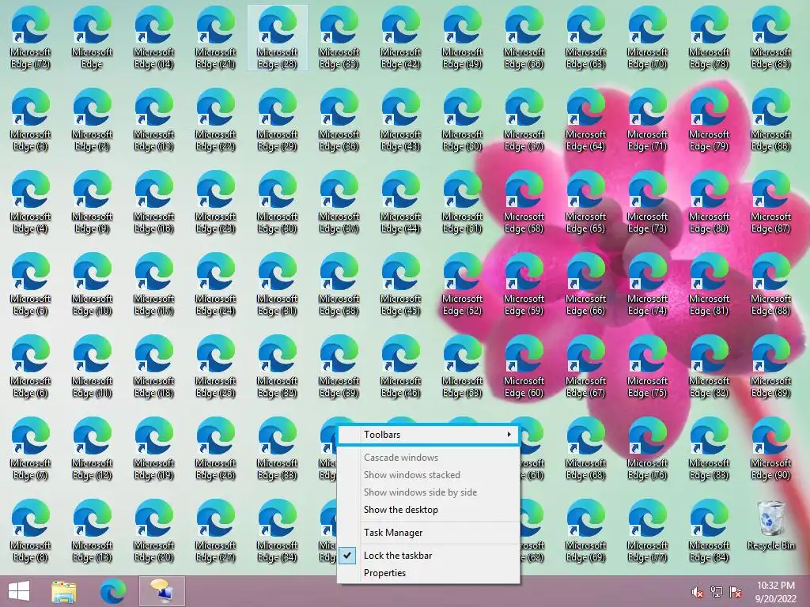
Task: Click the Microsoft Edge (38) icon
Action: coord(339,284)
